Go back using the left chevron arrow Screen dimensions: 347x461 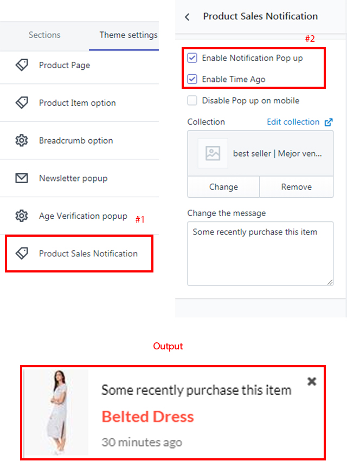[x=188, y=17]
